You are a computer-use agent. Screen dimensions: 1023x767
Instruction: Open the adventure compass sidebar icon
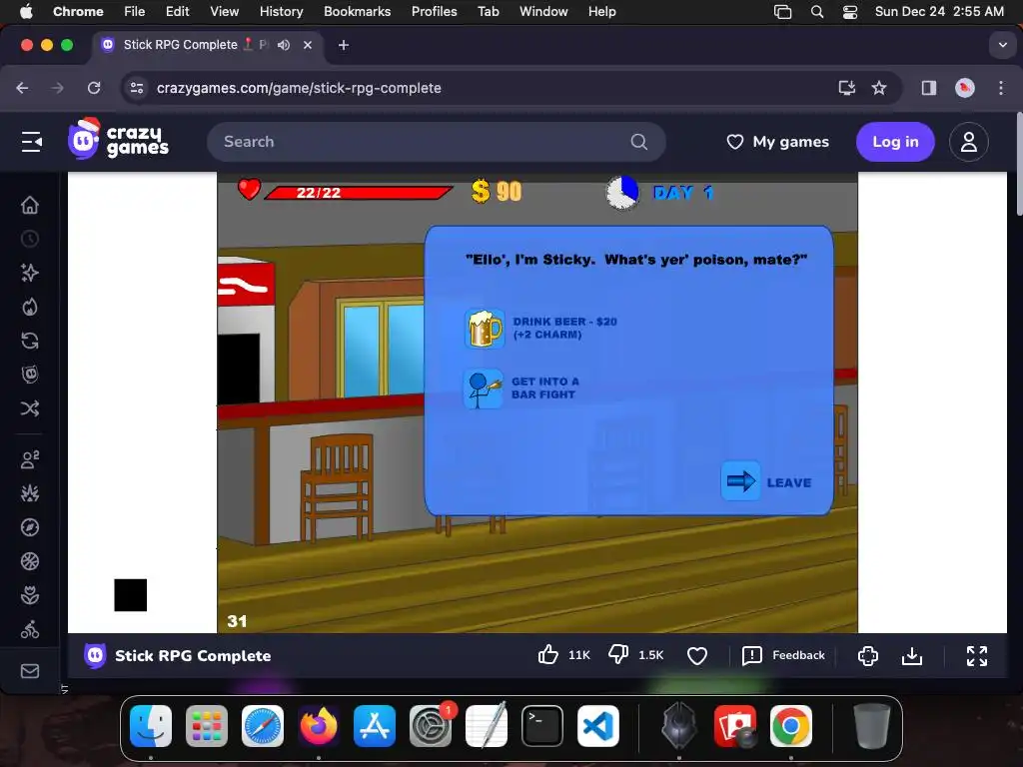tap(30, 527)
